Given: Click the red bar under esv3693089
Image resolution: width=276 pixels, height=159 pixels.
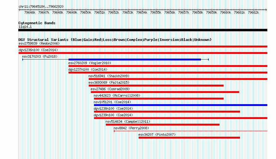Looking at the screenshot, I should (156, 86).
